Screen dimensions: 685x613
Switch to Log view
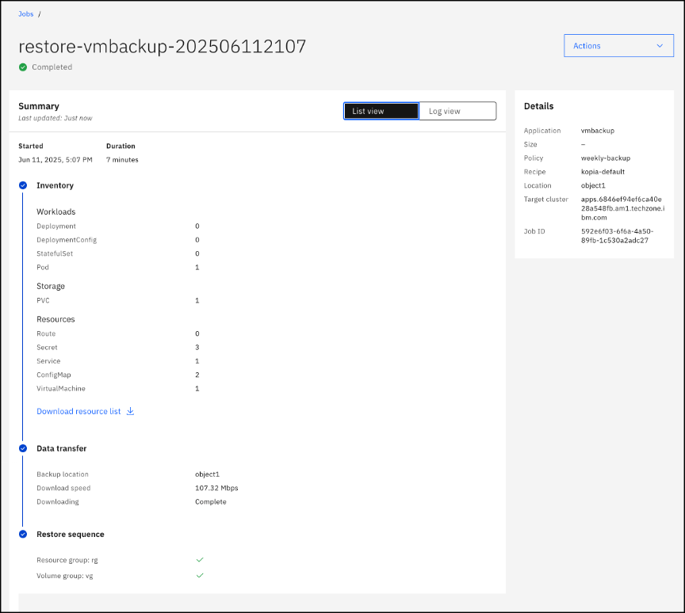coord(457,112)
